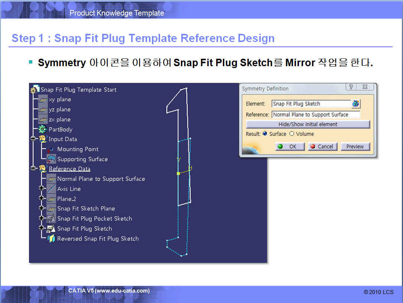Click the Preview button
This screenshot has height=303, width=403.
click(355, 146)
